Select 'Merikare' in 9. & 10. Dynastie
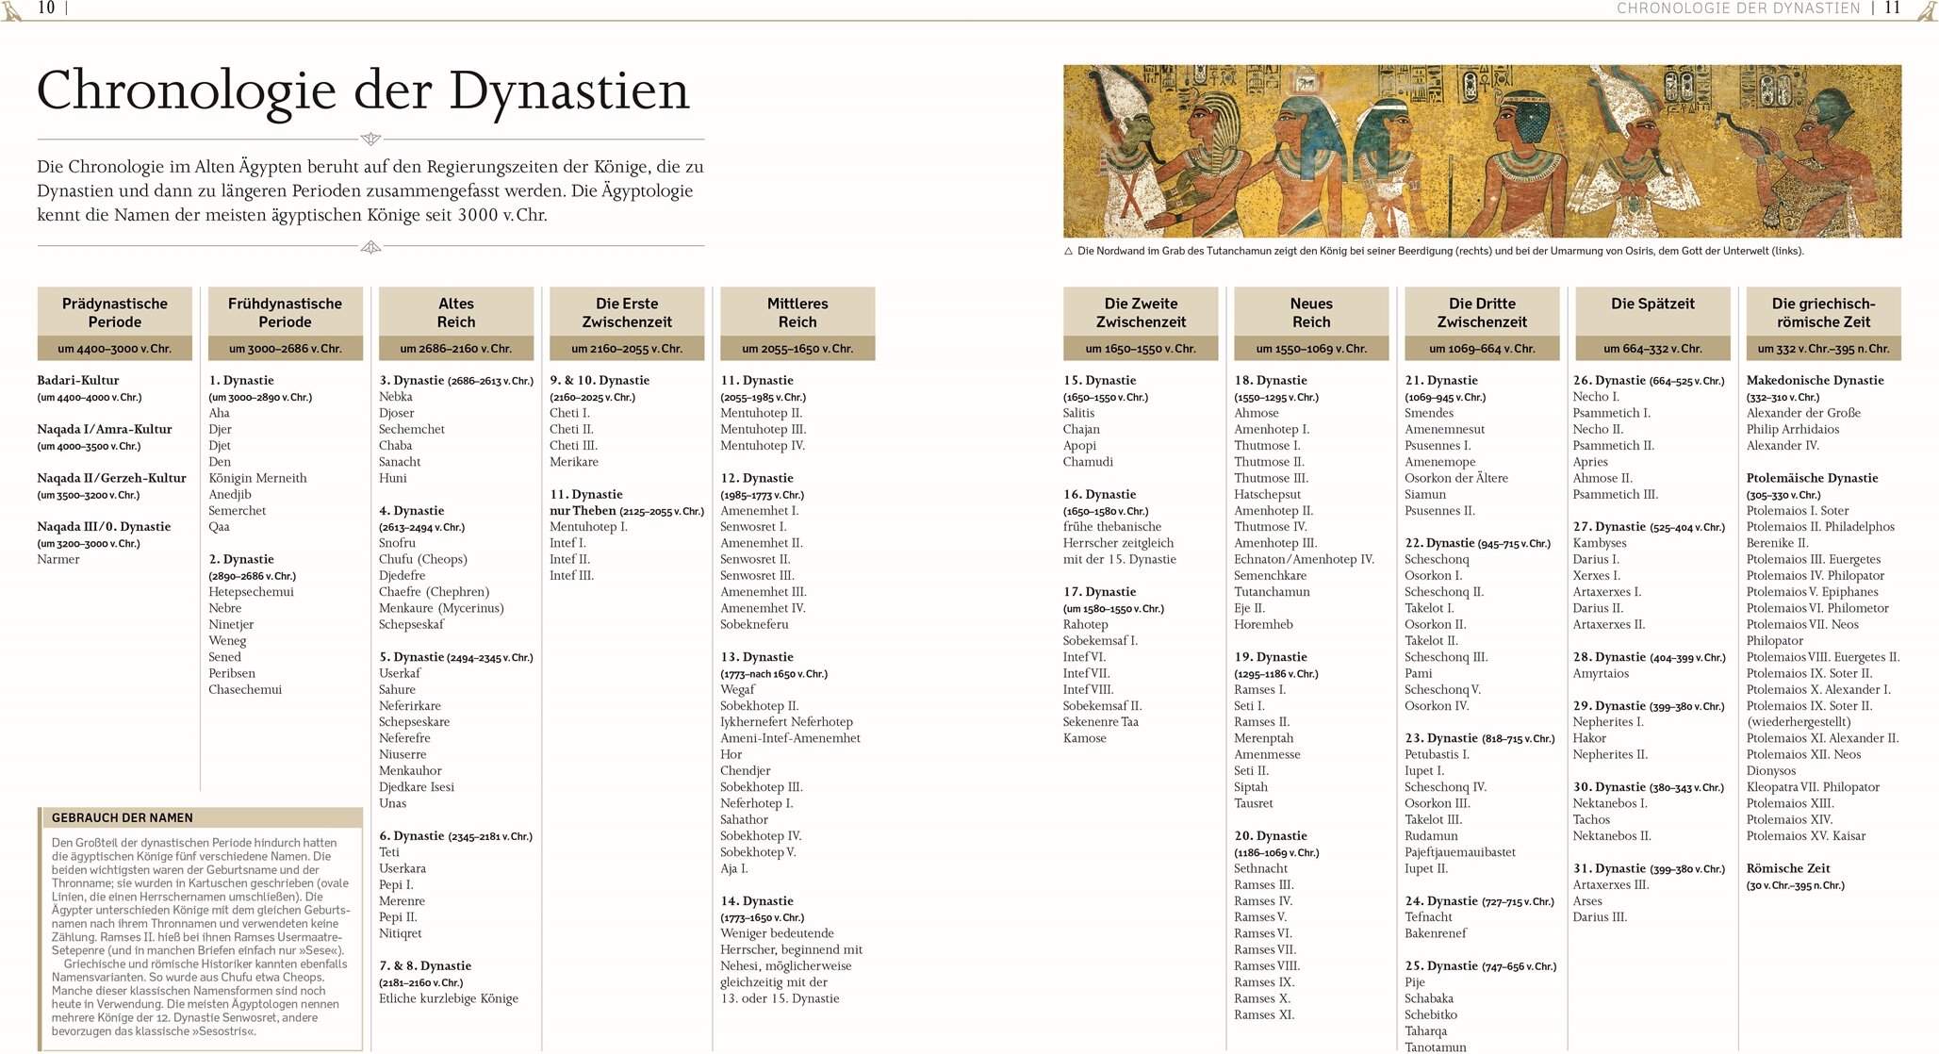 574,462
